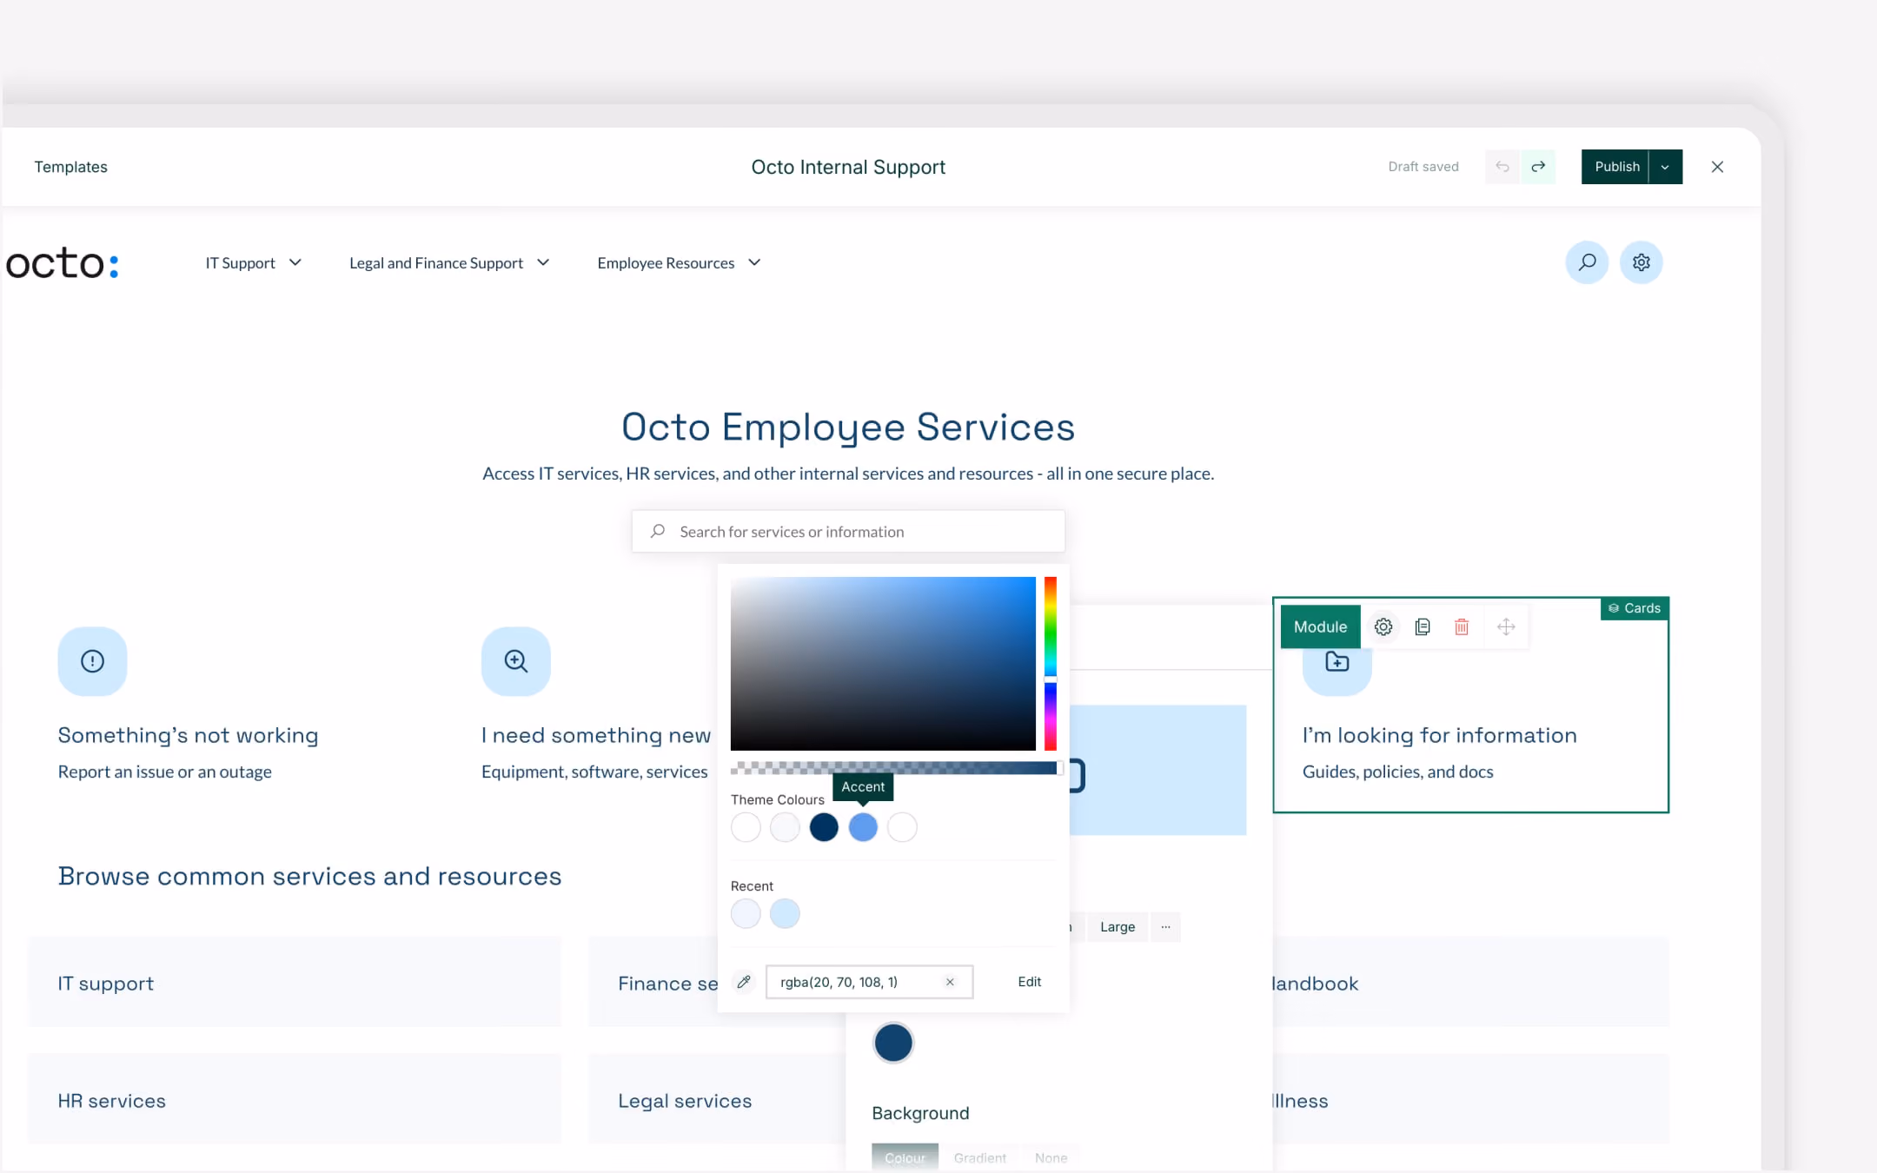Select the first recent lavender swatch
1877x1173 pixels.
(x=746, y=913)
